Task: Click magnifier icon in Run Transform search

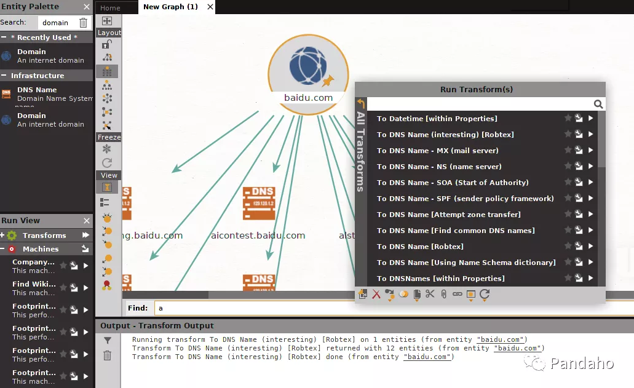Action: point(598,105)
